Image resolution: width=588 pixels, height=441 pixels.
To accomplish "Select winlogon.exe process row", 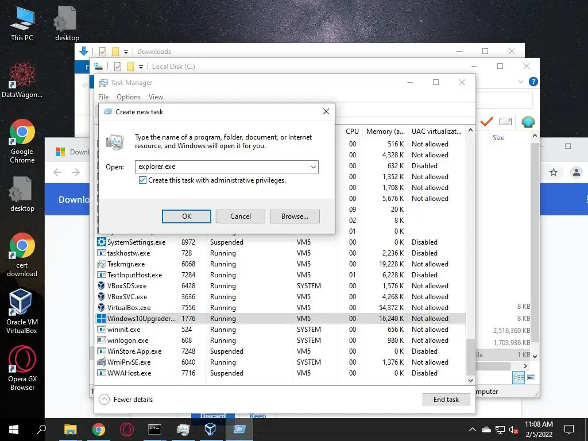I will tap(281, 341).
